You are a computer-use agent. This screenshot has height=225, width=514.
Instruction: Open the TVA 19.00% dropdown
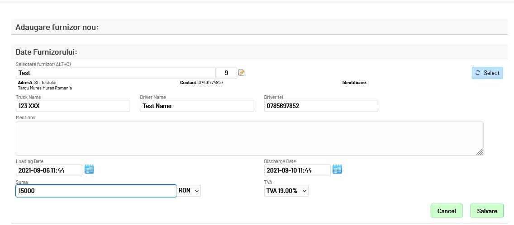pos(286,191)
